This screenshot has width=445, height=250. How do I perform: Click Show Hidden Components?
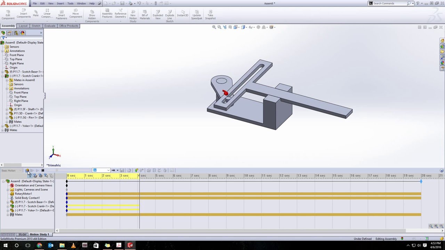click(x=92, y=16)
